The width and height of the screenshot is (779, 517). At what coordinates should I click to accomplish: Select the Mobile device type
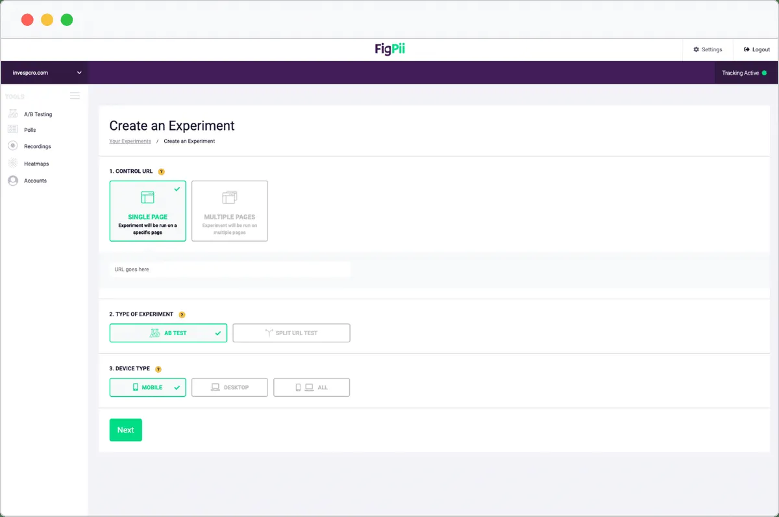point(148,387)
